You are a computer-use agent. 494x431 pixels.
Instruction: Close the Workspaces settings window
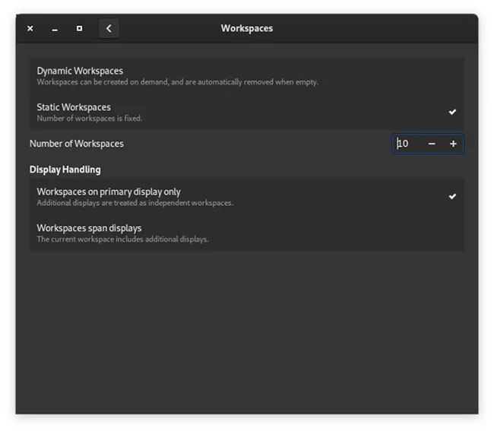pos(30,29)
